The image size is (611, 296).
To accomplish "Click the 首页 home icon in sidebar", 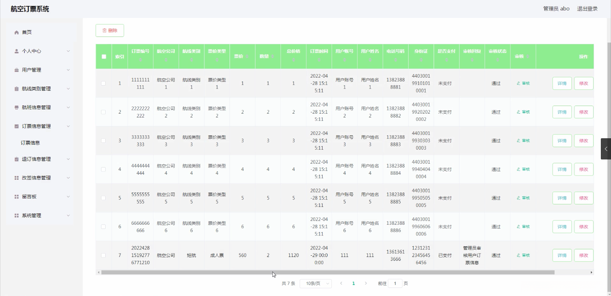I will click(x=17, y=32).
